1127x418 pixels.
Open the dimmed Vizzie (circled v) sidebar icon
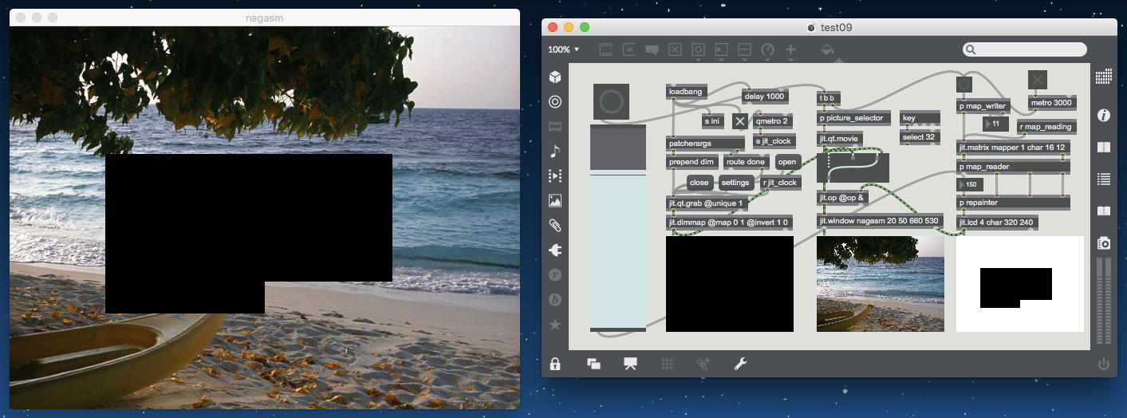pyautogui.click(x=555, y=275)
